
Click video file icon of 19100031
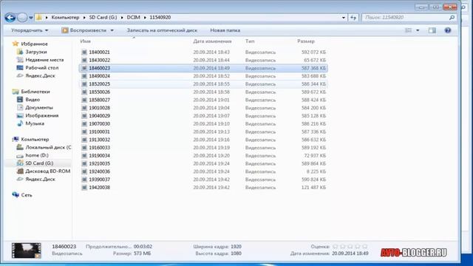[84, 132]
